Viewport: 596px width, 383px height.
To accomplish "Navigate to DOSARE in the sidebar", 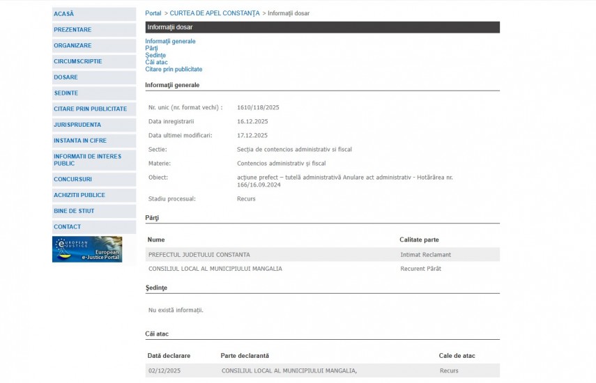I will (x=66, y=77).
